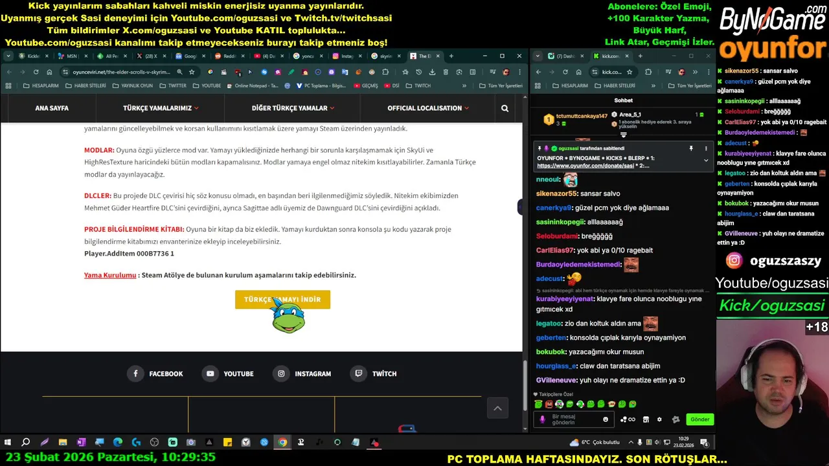829x466 pixels.
Task: Unpin the pinned chat message
Action: point(691,148)
